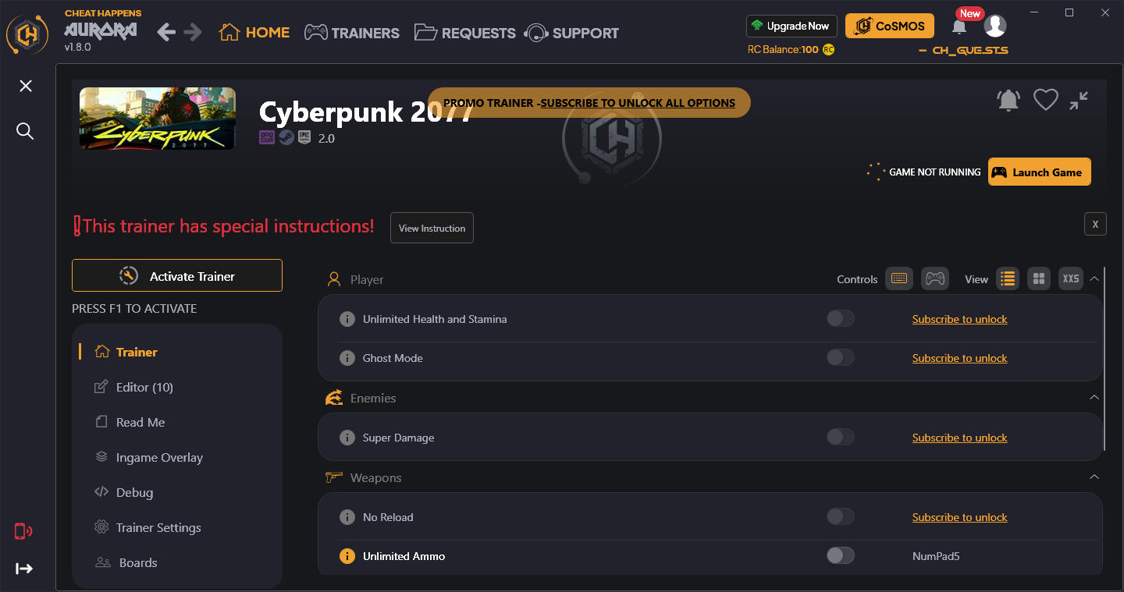Viewport: 1124px width, 592px height.
Task: Open the HOME tab
Action: (254, 33)
